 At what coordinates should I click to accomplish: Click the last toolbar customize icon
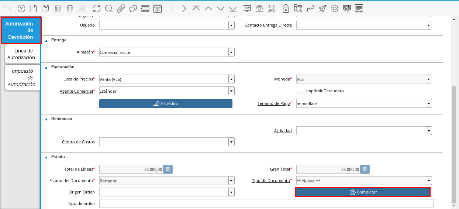point(359,8)
